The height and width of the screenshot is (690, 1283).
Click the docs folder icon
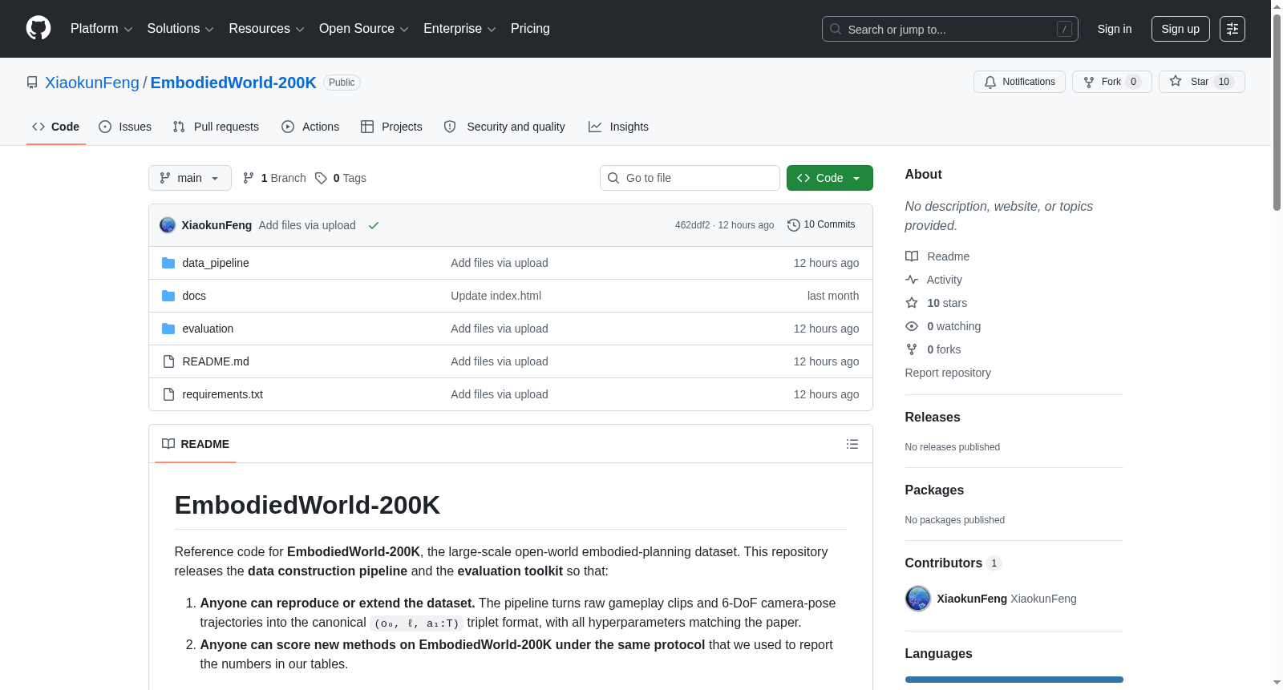[x=168, y=296]
